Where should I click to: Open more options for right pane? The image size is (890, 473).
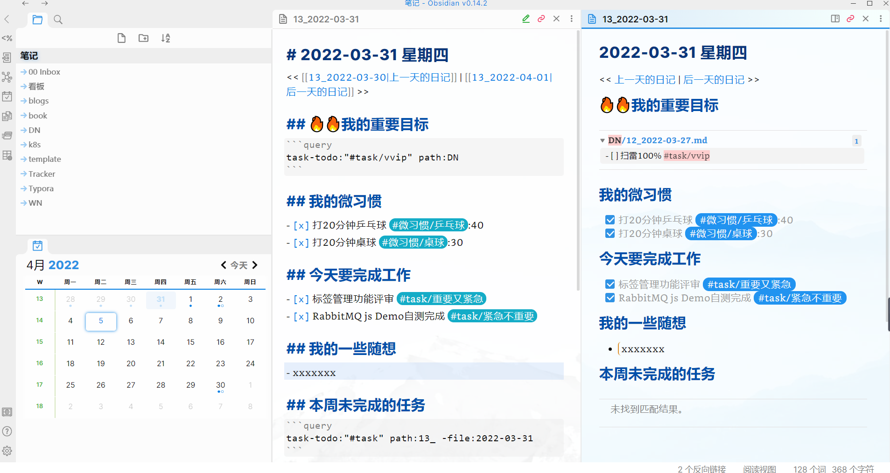[881, 19]
